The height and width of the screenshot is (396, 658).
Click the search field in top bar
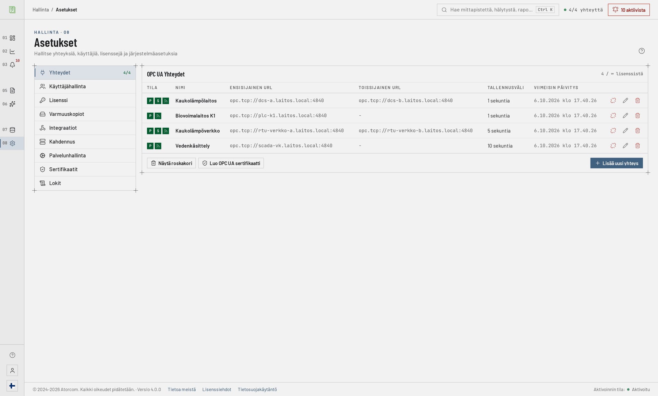coord(498,10)
